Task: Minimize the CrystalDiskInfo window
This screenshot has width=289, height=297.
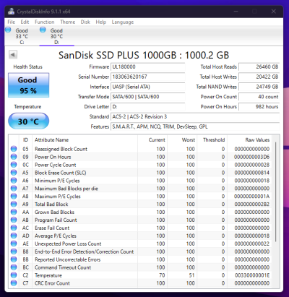Action: (x=236, y=12)
